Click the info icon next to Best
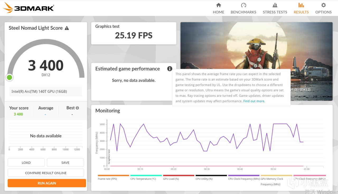 coord(77,108)
